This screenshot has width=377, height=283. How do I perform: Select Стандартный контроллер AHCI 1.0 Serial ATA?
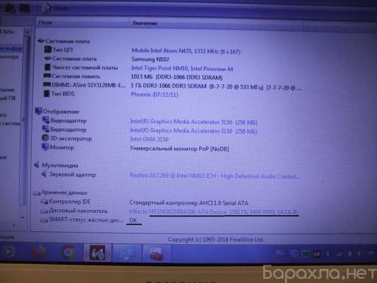point(188,203)
